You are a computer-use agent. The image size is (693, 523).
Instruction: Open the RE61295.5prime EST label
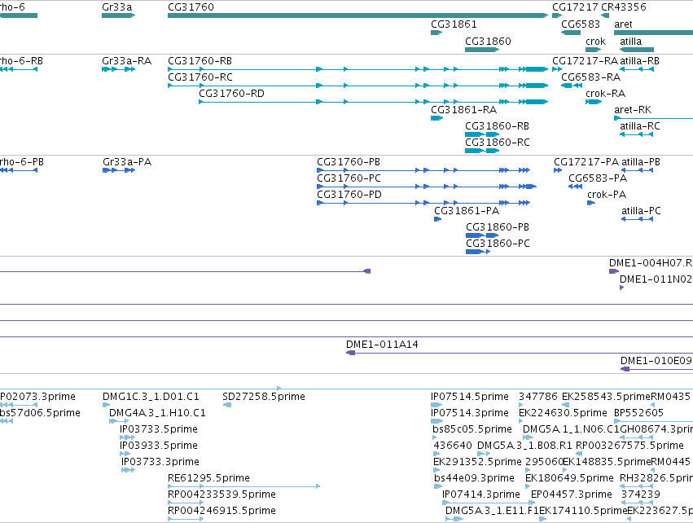point(208,478)
